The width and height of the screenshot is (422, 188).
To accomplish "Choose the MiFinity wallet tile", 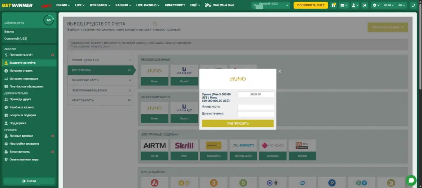I will (x=243, y=150).
